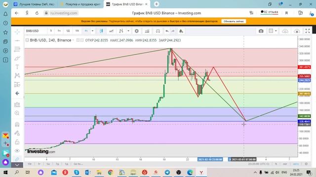Screen dimensions: 316x177
Task: Toggle stay in drawing mode pencil-lock
Action: point(17,133)
